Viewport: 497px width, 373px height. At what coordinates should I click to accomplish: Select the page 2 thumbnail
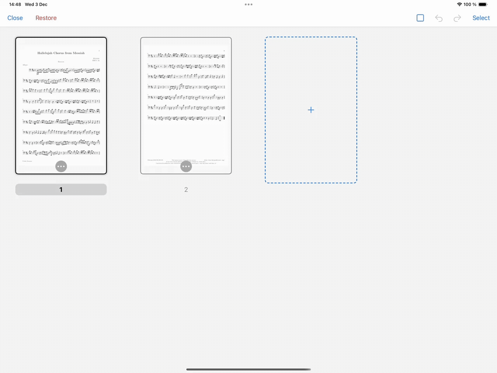[x=186, y=106]
